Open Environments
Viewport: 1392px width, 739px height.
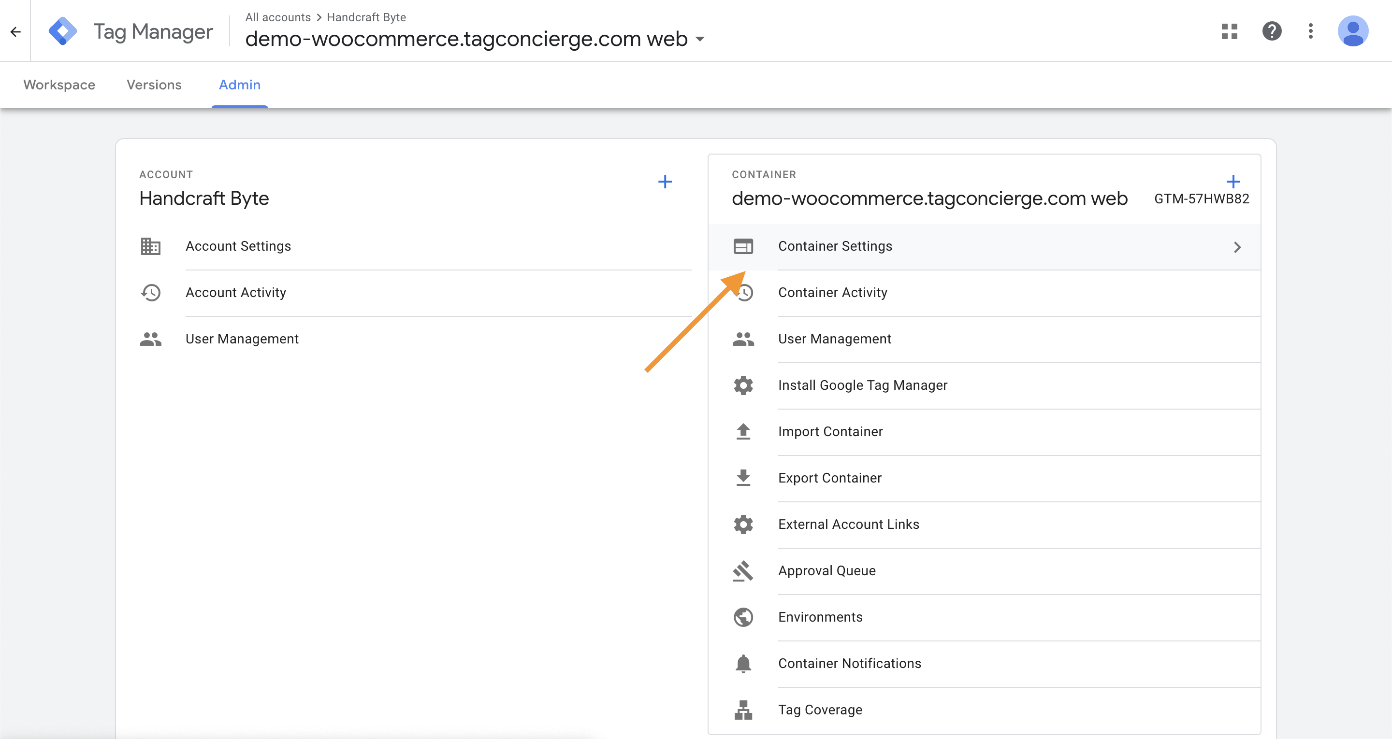point(985,617)
